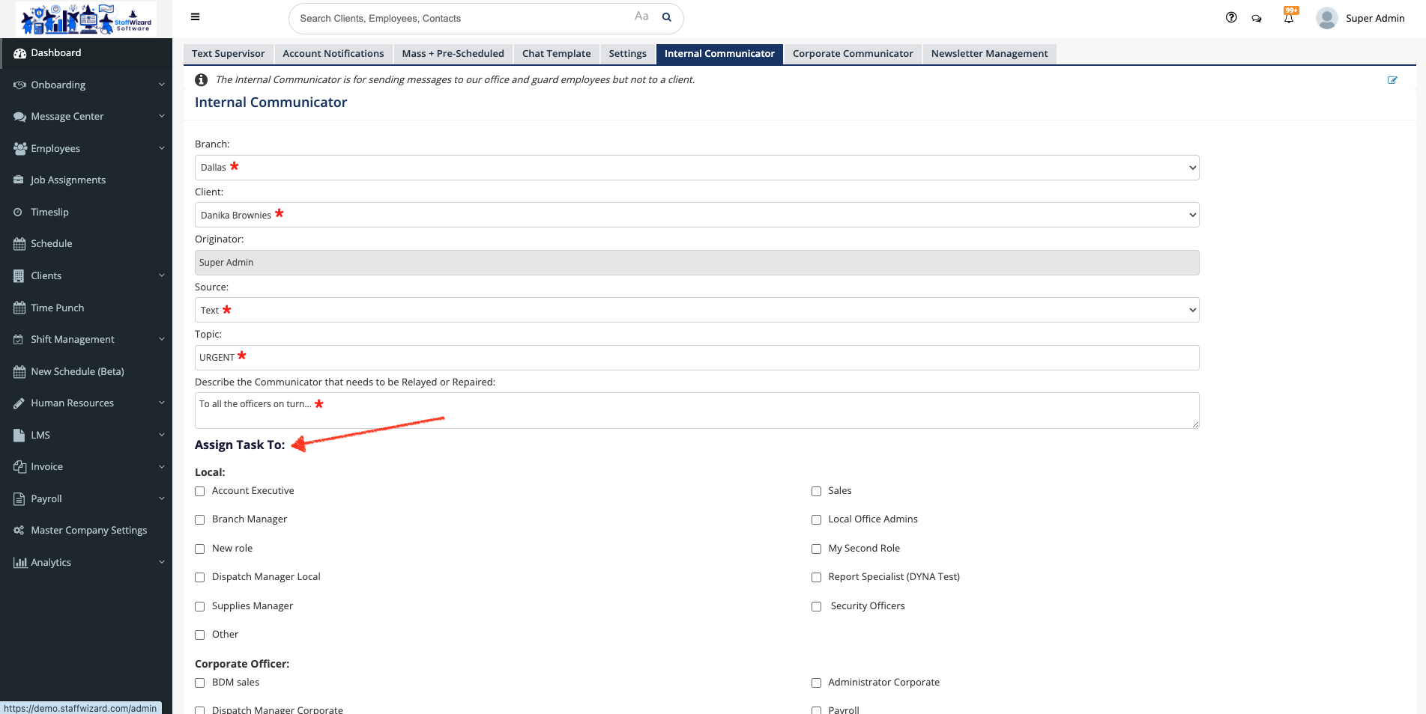The height and width of the screenshot is (714, 1426).
Task: Click the Topic input field
Action: tap(697, 358)
